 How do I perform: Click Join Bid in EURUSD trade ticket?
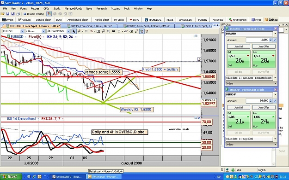[x=239, y=46]
